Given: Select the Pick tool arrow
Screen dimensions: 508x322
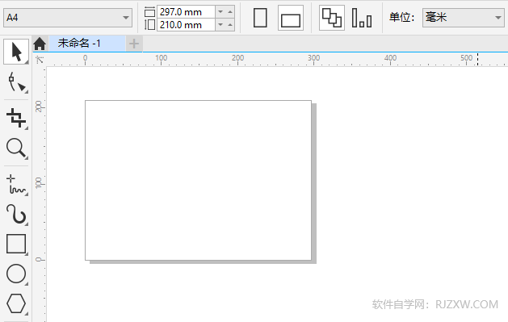Looking at the screenshot, I should coord(16,52).
